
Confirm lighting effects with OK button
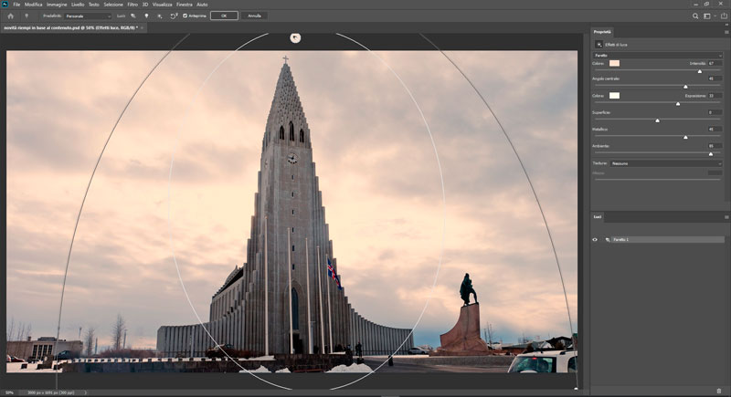coord(224,16)
